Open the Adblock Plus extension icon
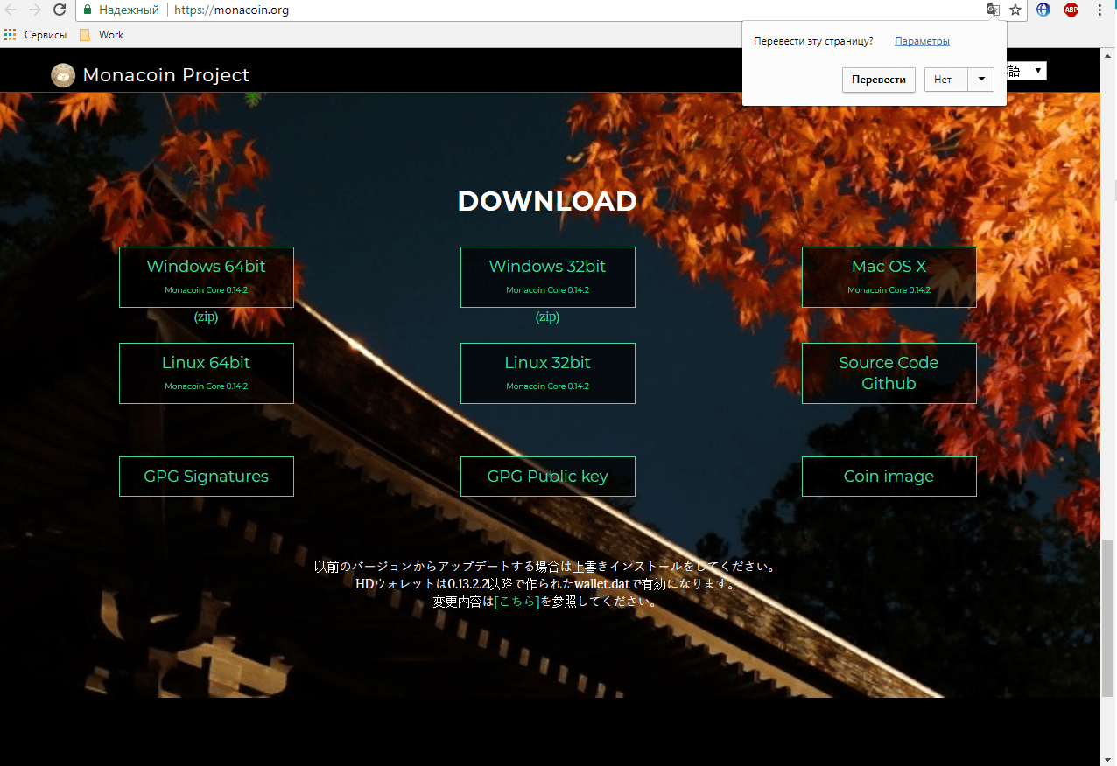Screen dimensions: 1117x766 (1071, 10)
